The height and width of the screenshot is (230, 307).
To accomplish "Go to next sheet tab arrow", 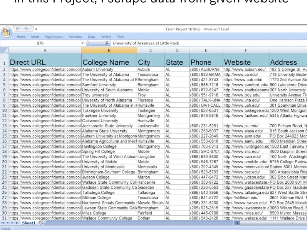I will 12,223.
